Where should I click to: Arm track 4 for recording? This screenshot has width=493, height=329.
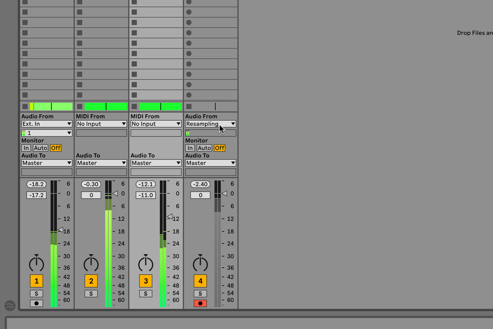click(200, 303)
